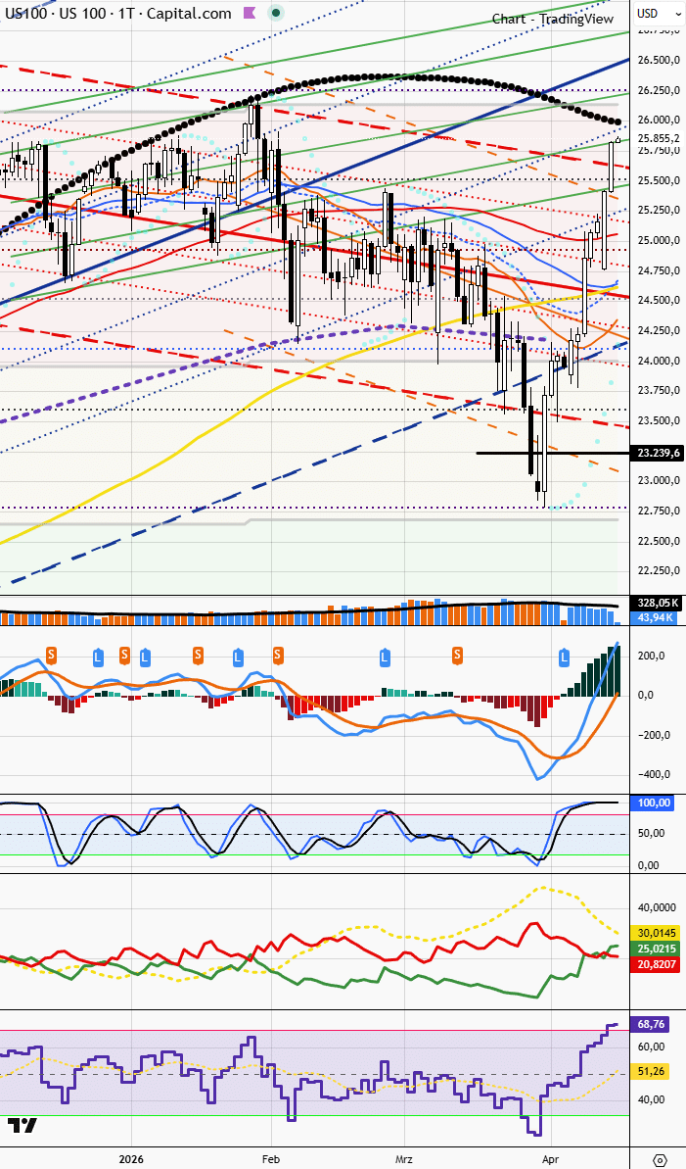Click the Feb label on time axis
Screen dimensions: 686x1169
(271, 1159)
